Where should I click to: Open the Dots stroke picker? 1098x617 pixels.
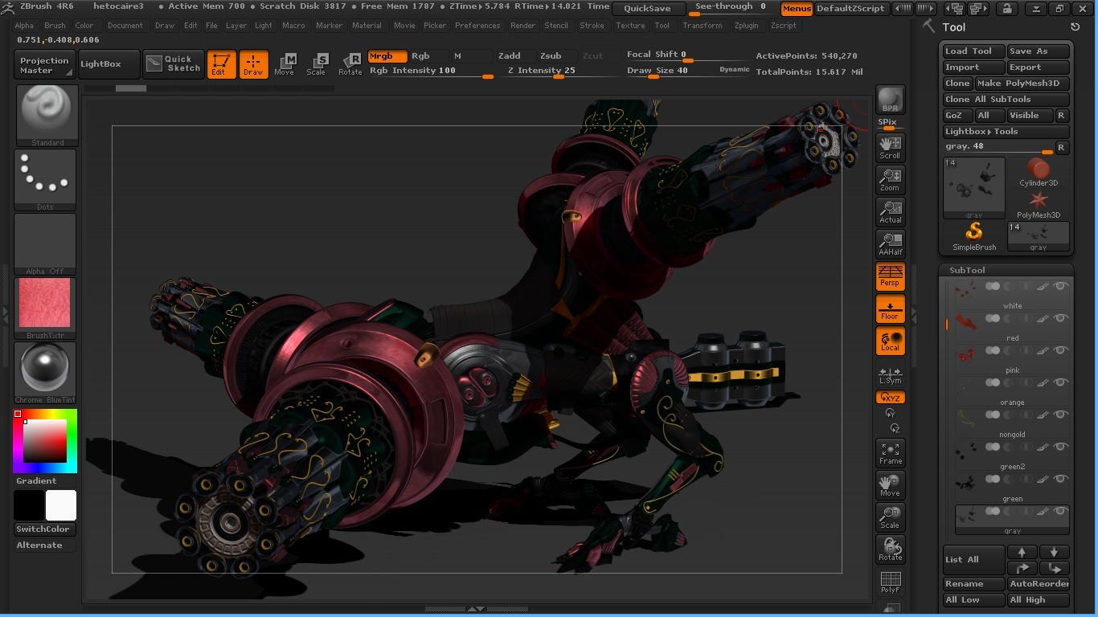pos(46,180)
